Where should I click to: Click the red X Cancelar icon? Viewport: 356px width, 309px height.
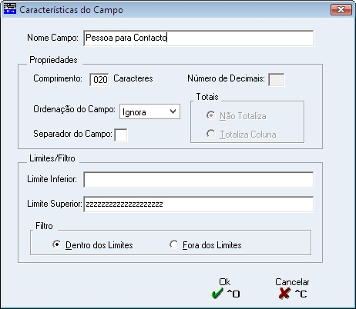(x=284, y=294)
